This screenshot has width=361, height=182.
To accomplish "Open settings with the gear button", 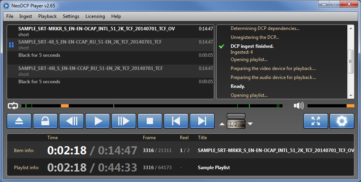I will 342,121.
